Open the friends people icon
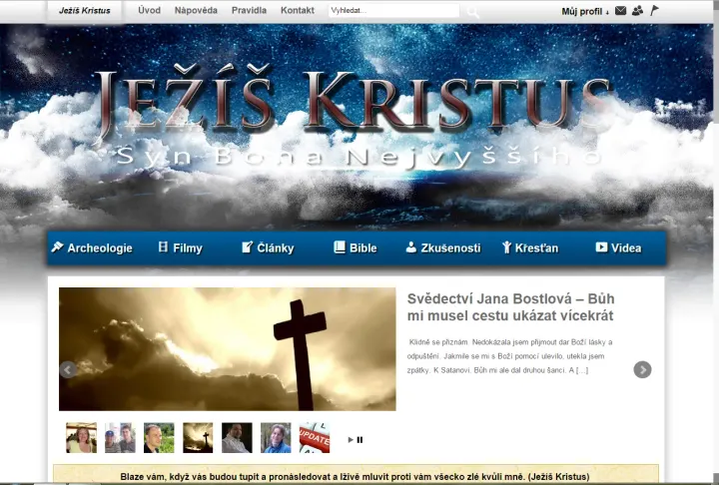Viewport: 719px width, 485px height. (x=637, y=10)
